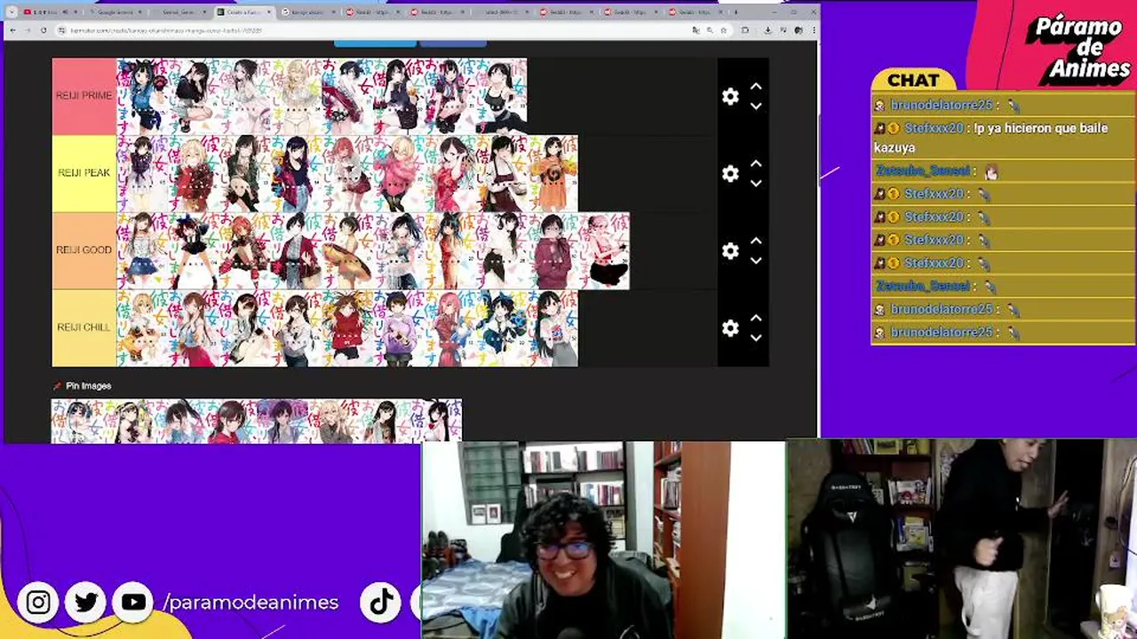The height and width of the screenshot is (639, 1137).
Task: Move REIJI PRIME tier up with arrow
Action: coord(756,87)
